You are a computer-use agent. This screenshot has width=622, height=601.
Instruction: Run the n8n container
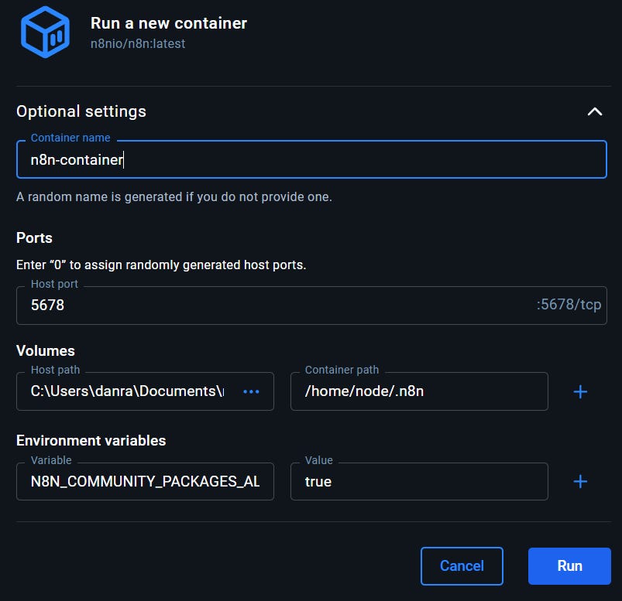point(569,565)
